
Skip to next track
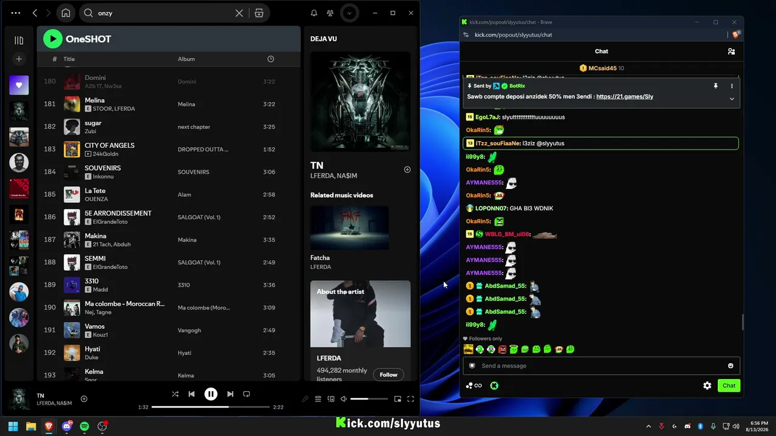230,394
